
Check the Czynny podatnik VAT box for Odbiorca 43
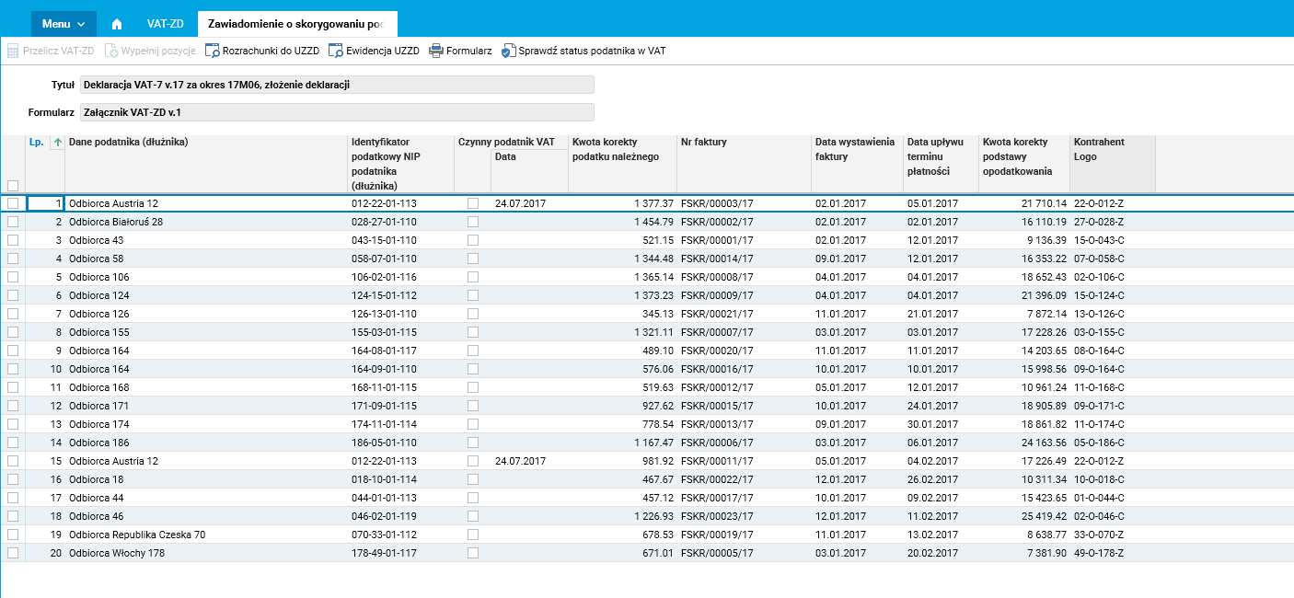point(473,240)
